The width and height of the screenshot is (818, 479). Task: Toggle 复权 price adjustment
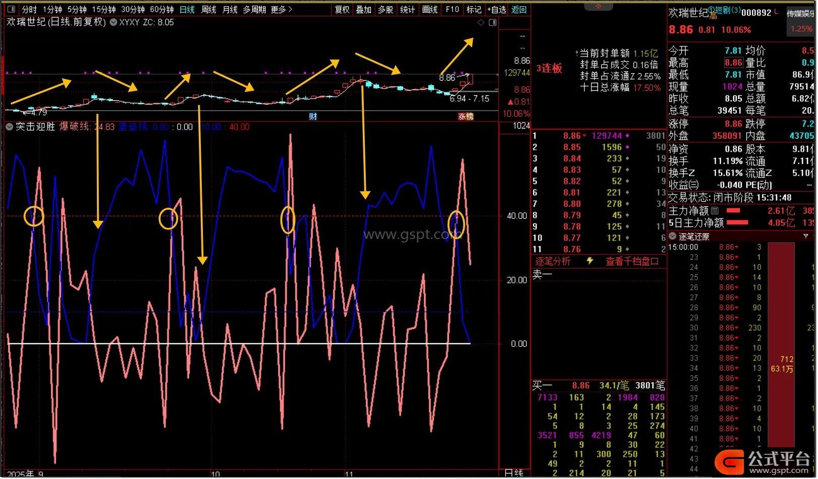click(342, 10)
